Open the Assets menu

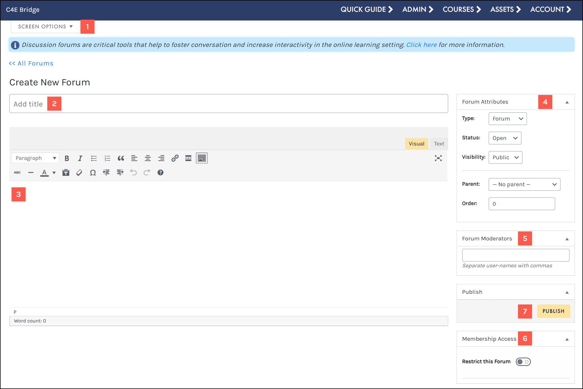[506, 10]
